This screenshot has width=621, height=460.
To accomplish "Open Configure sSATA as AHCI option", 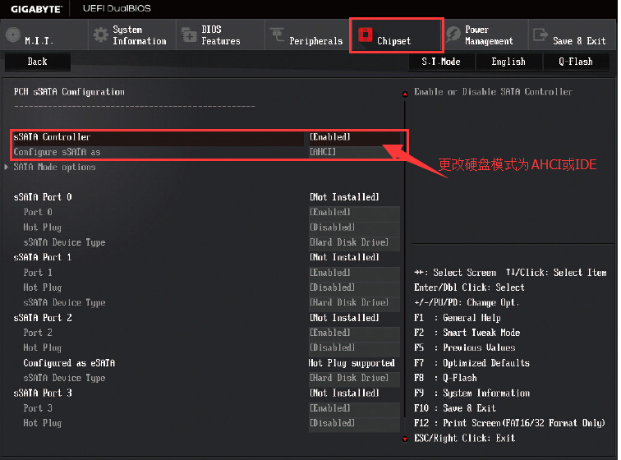I will 354,152.
